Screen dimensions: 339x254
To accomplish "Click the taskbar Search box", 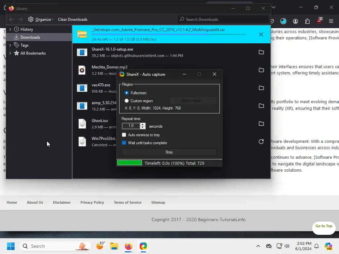I will (55, 246).
